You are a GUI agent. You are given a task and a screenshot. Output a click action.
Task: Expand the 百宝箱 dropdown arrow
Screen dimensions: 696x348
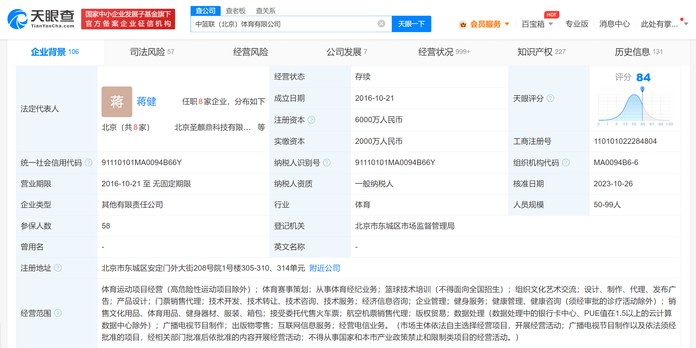click(x=551, y=24)
